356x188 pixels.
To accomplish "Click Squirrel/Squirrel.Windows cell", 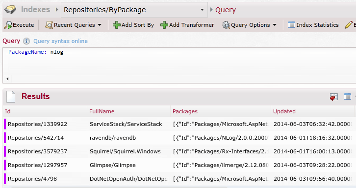I will tap(125, 151).
